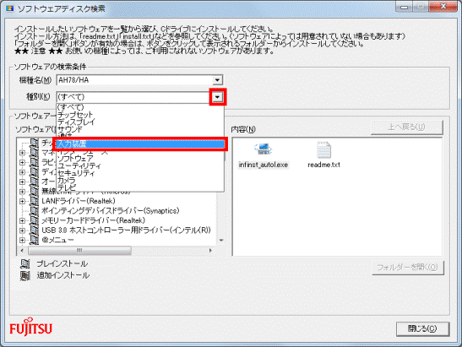The height and width of the screenshot is (347, 462).
Task: Click the @メニュー tree item icon
Action: (34, 240)
